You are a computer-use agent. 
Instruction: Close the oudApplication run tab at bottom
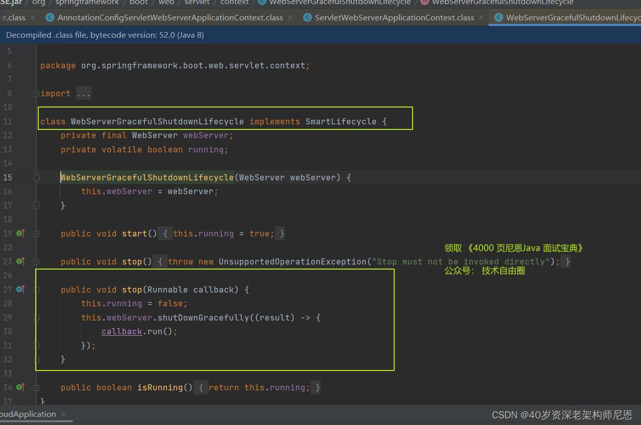[63, 414]
